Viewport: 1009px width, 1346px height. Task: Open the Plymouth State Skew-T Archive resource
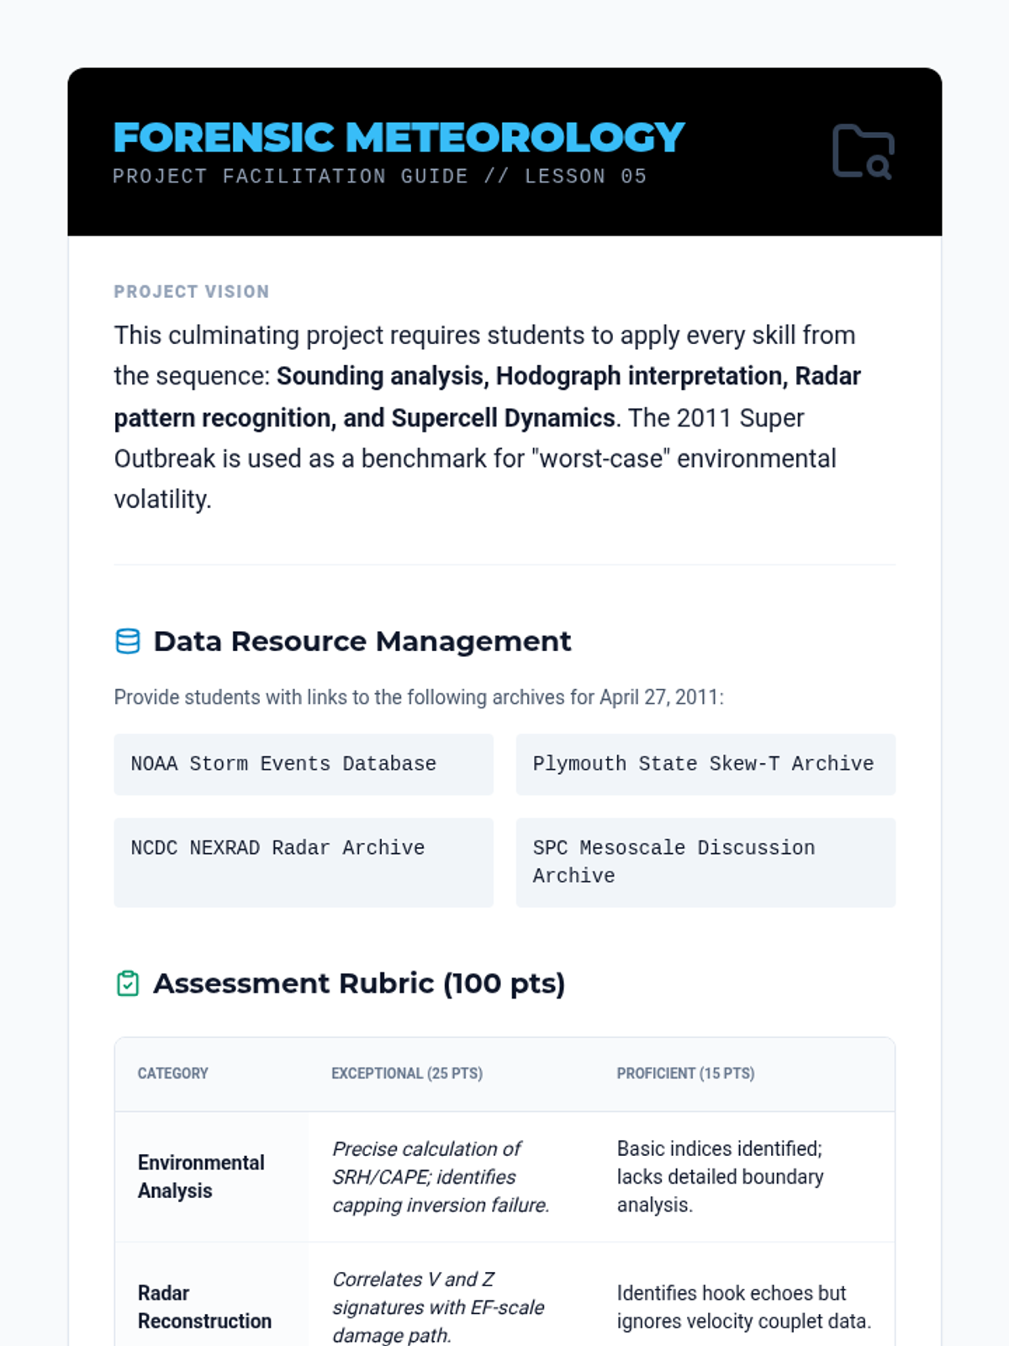point(705,764)
